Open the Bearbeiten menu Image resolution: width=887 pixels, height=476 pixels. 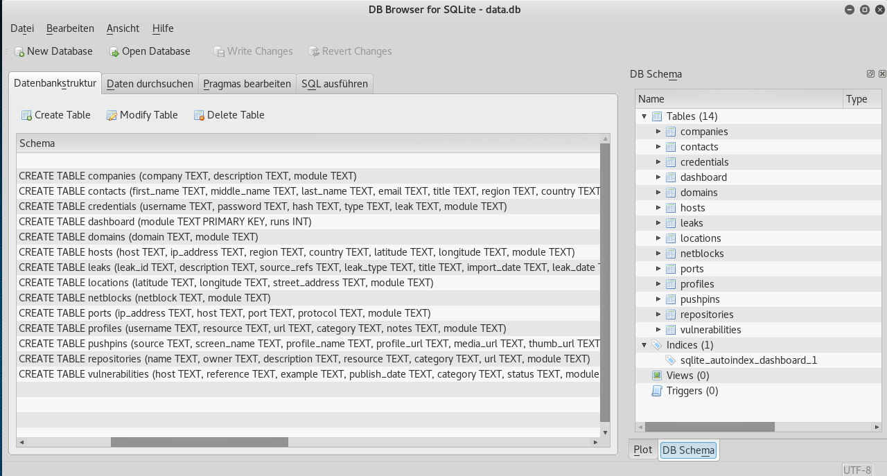pos(70,28)
